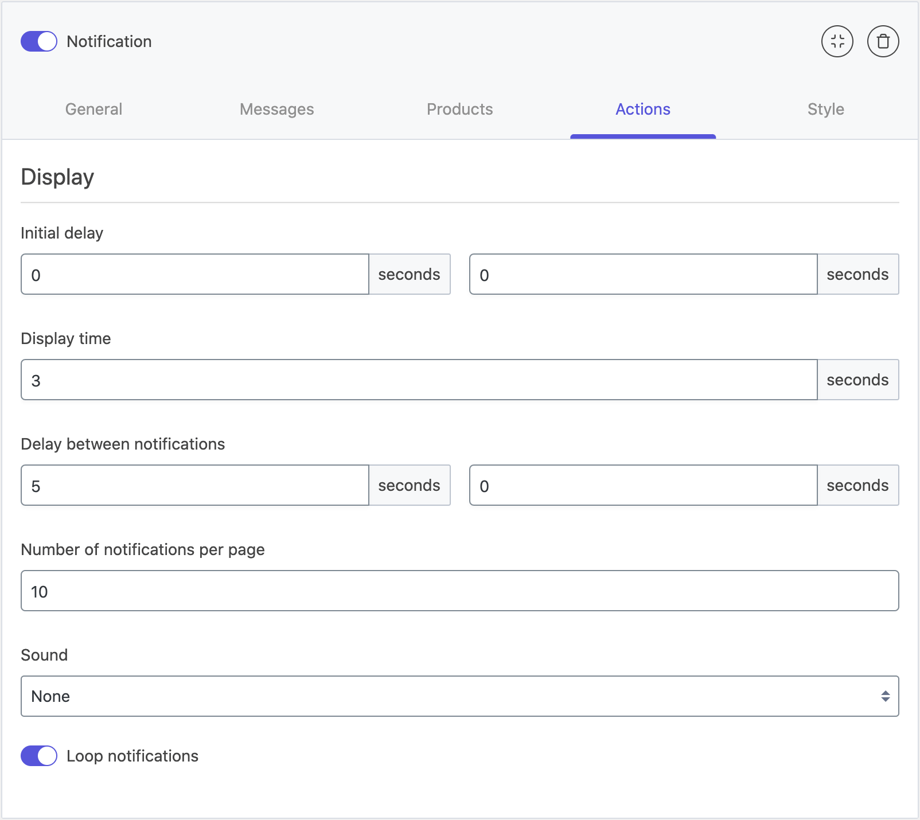920x820 pixels.
Task: Focus the Display time input field
Action: point(419,380)
